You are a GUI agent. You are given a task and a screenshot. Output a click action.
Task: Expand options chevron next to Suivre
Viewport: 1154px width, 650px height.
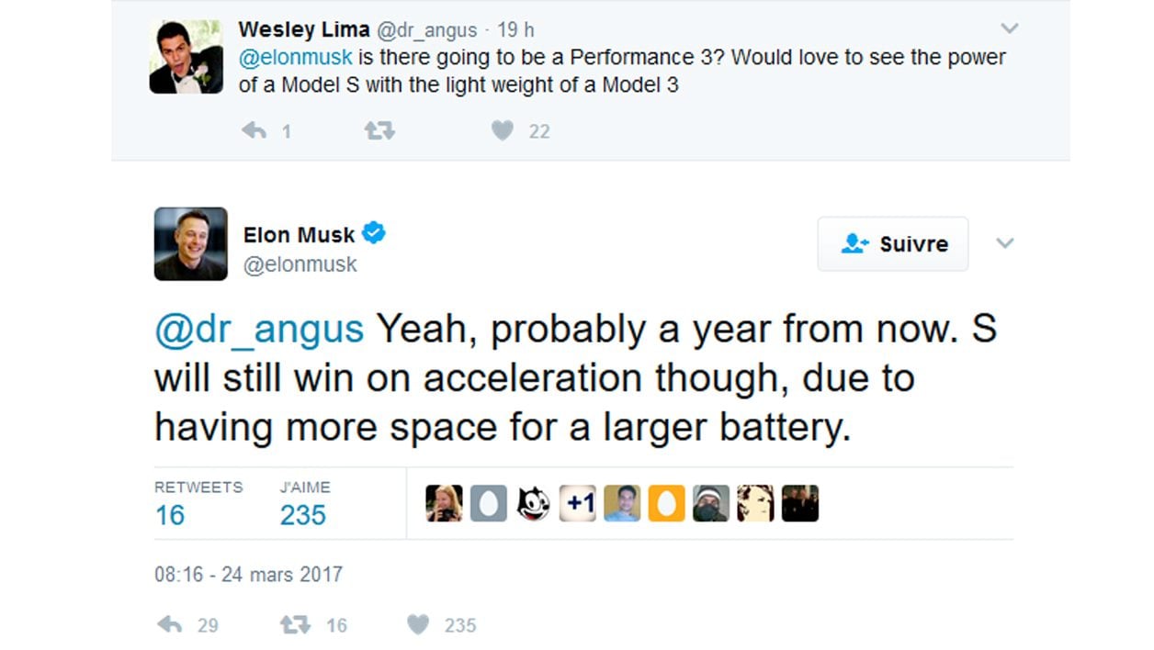pyautogui.click(x=1005, y=243)
